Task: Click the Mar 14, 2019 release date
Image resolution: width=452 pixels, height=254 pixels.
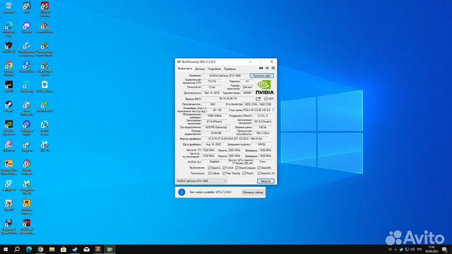Action: pos(212,93)
